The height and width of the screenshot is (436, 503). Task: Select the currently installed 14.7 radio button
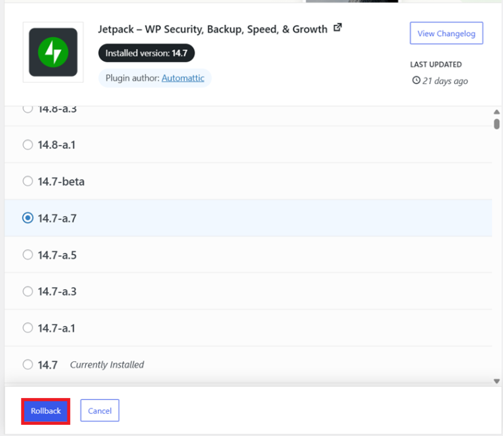pos(28,365)
